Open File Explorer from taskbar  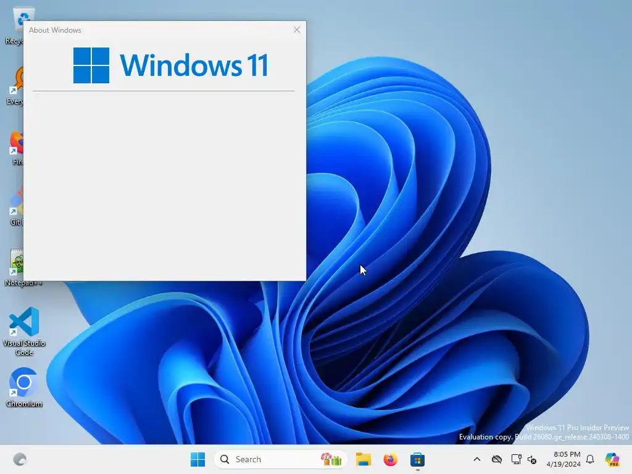click(x=363, y=459)
